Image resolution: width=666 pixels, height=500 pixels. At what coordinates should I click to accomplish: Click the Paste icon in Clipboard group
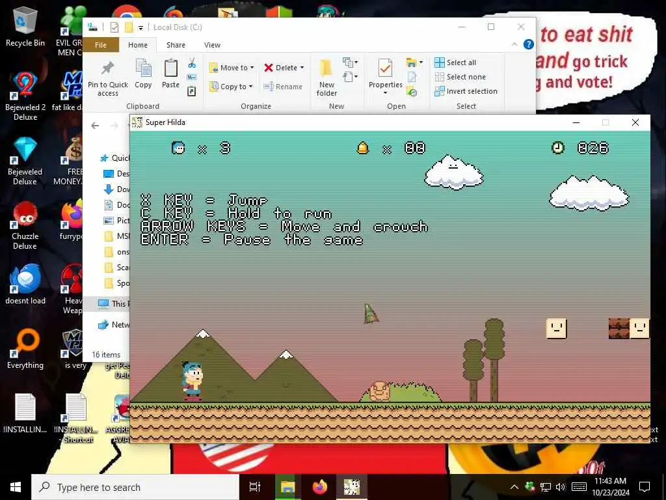pyautogui.click(x=171, y=74)
